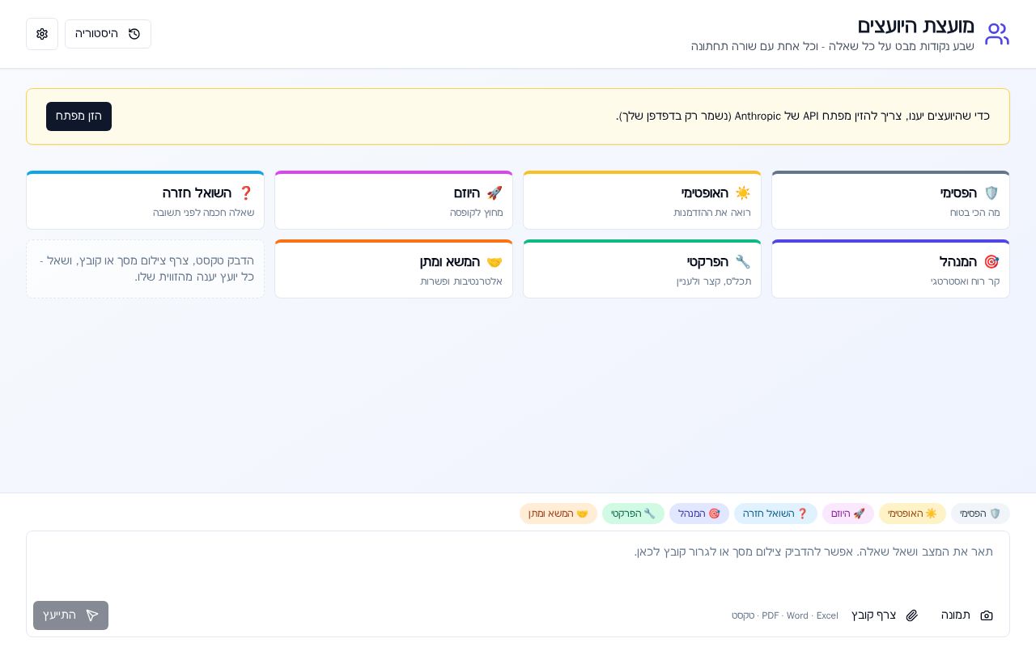Click the rocket icon on היוזם card
This screenshot has width=1036, height=647.
click(495, 193)
